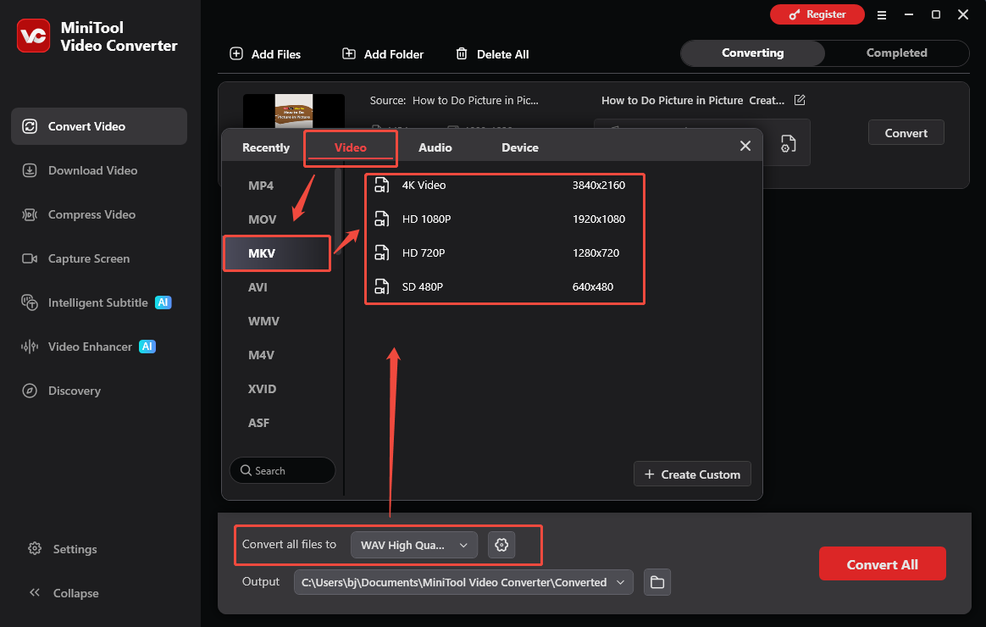Screen dimensions: 986x627
Task: Click the format list scrollbar
Action: point(338,211)
